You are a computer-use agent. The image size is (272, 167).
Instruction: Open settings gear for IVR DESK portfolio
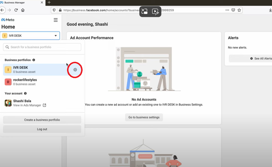coord(75,70)
